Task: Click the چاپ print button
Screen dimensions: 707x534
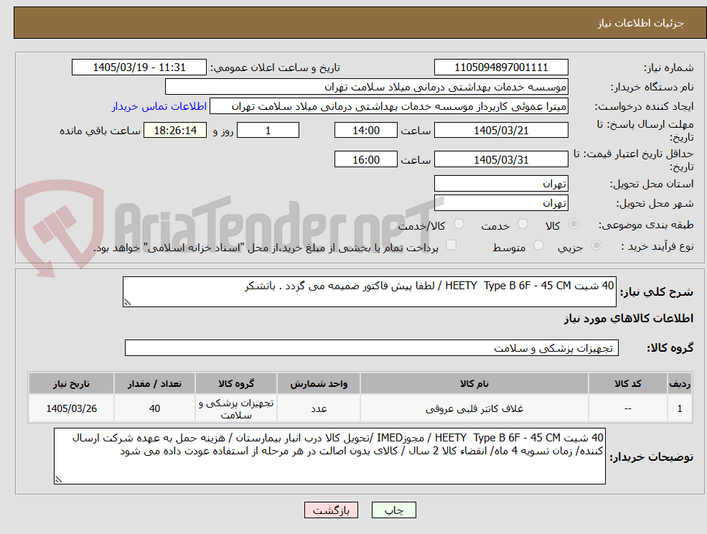Action: [393, 510]
